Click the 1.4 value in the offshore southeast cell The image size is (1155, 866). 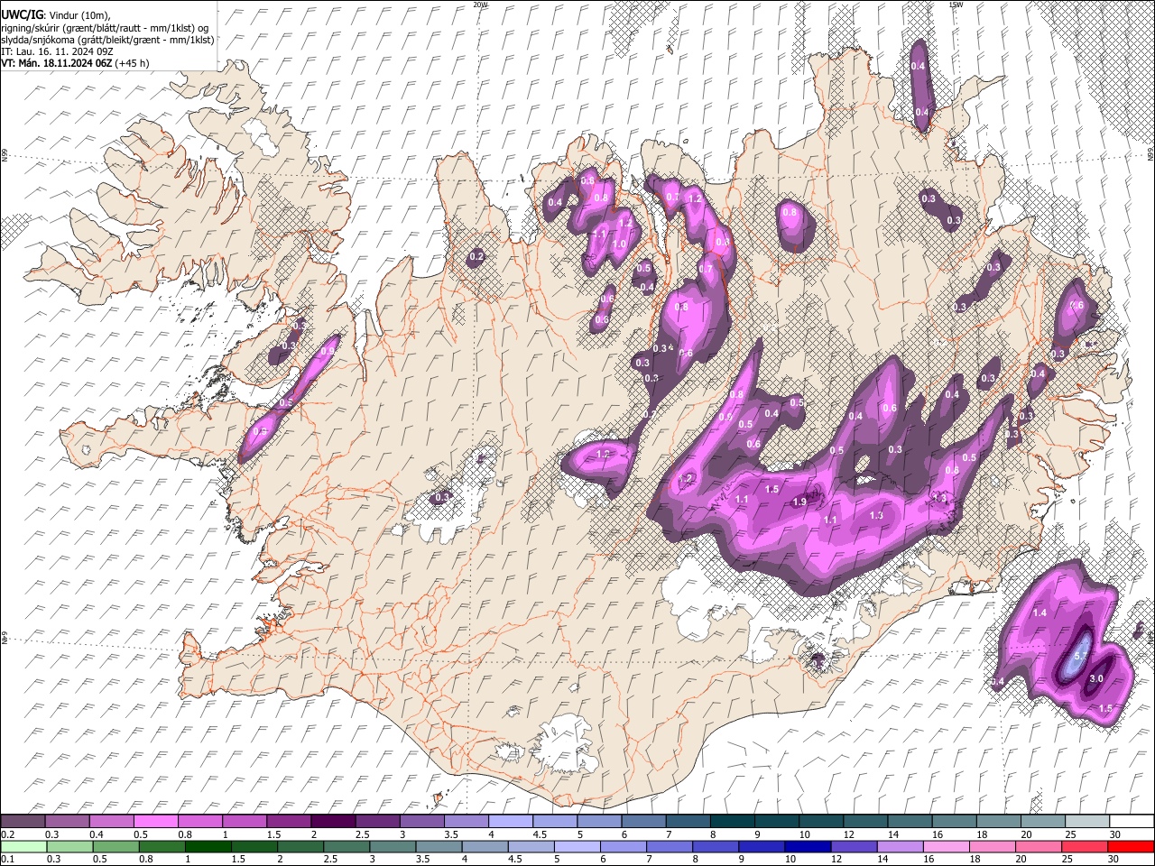click(x=1039, y=613)
